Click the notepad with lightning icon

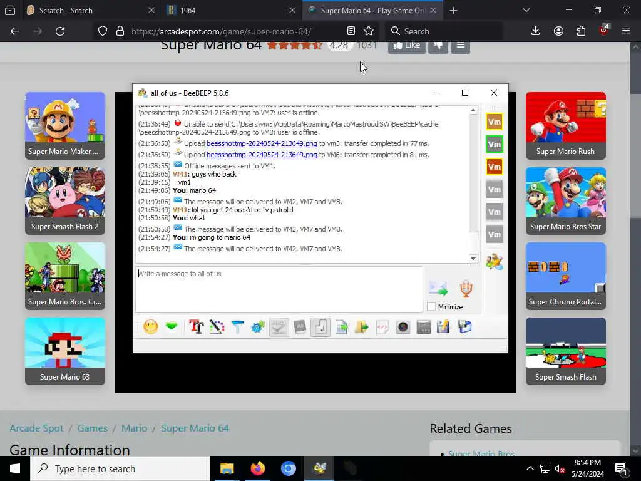pyautogui.click(x=444, y=327)
